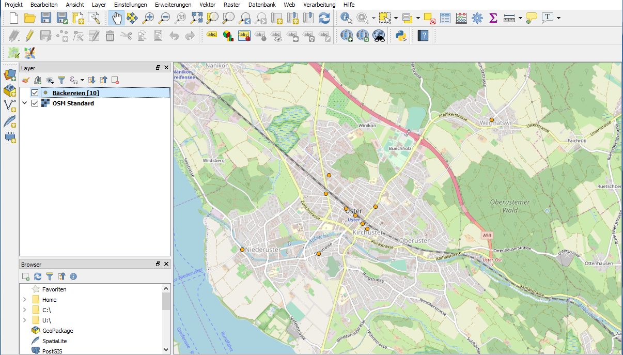The image size is (623, 355).
Task: Open the Python console
Action: 400,36
